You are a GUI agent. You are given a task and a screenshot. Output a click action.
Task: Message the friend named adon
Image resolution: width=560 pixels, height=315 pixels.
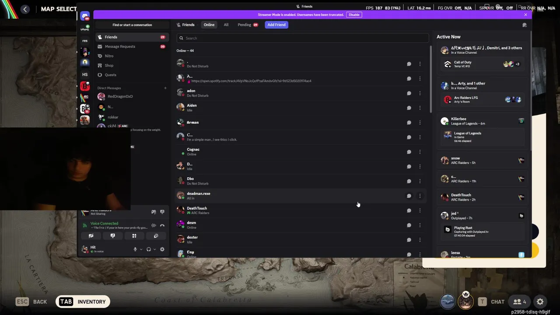pos(409,93)
